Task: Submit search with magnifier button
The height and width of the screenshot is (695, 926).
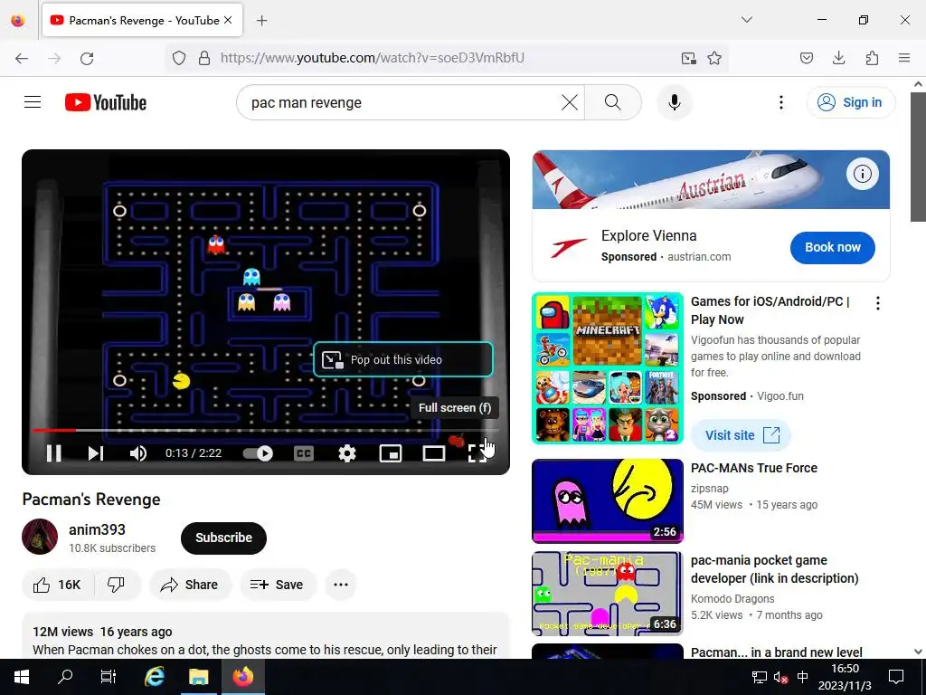Action: pyautogui.click(x=613, y=102)
